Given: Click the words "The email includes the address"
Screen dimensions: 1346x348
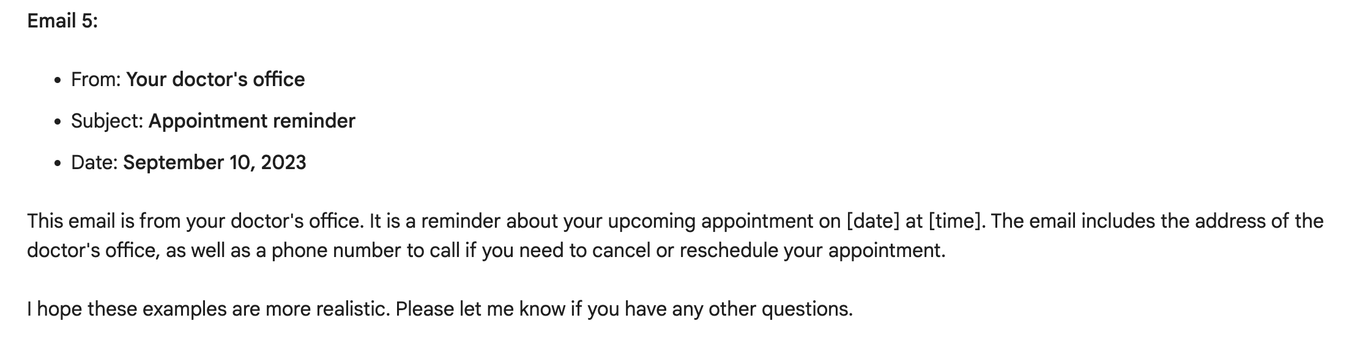Looking at the screenshot, I should click(x=1124, y=221).
